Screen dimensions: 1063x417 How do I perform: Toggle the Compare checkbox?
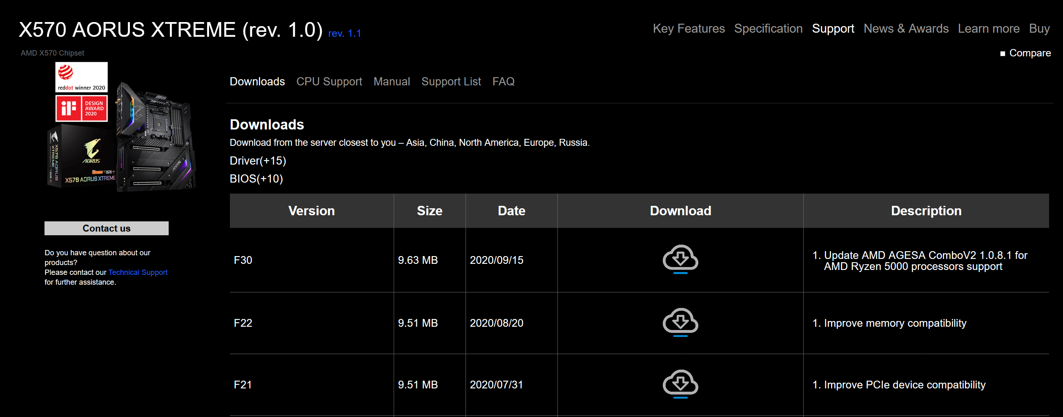click(x=1002, y=54)
